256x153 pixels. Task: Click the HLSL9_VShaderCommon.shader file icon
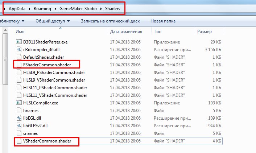pos(19,80)
